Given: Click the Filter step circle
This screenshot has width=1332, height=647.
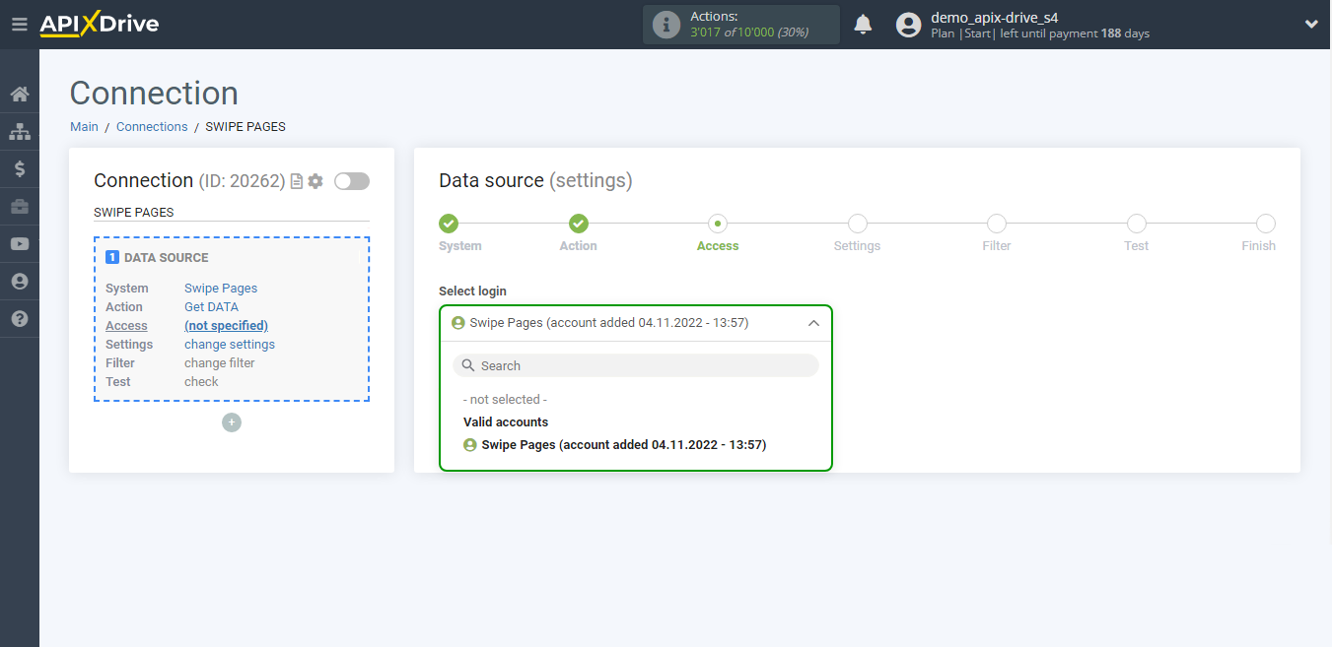Looking at the screenshot, I should [997, 224].
